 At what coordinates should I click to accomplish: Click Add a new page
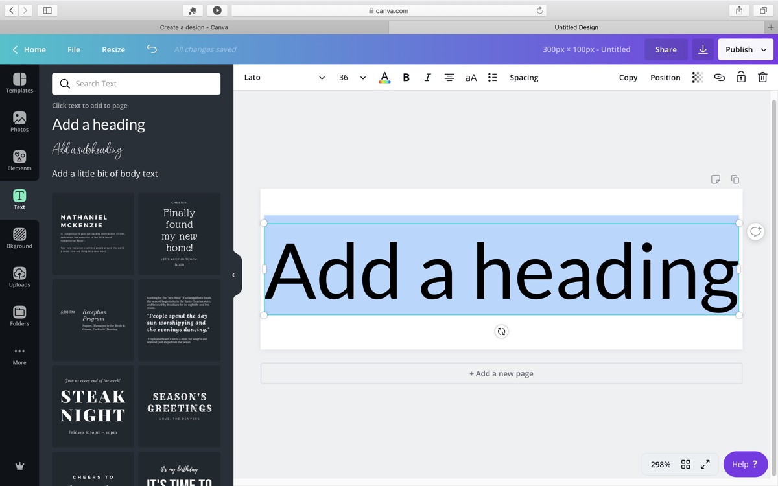(x=501, y=373)
